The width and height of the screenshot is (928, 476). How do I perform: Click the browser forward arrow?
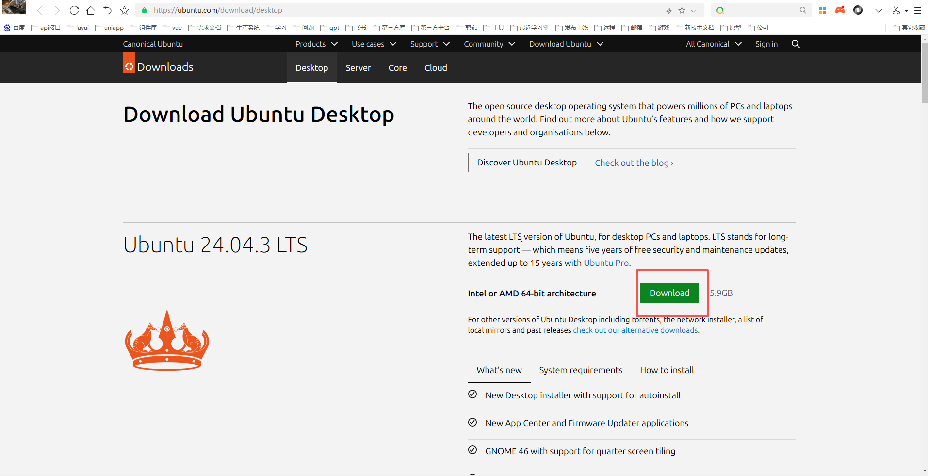point(57,10)
